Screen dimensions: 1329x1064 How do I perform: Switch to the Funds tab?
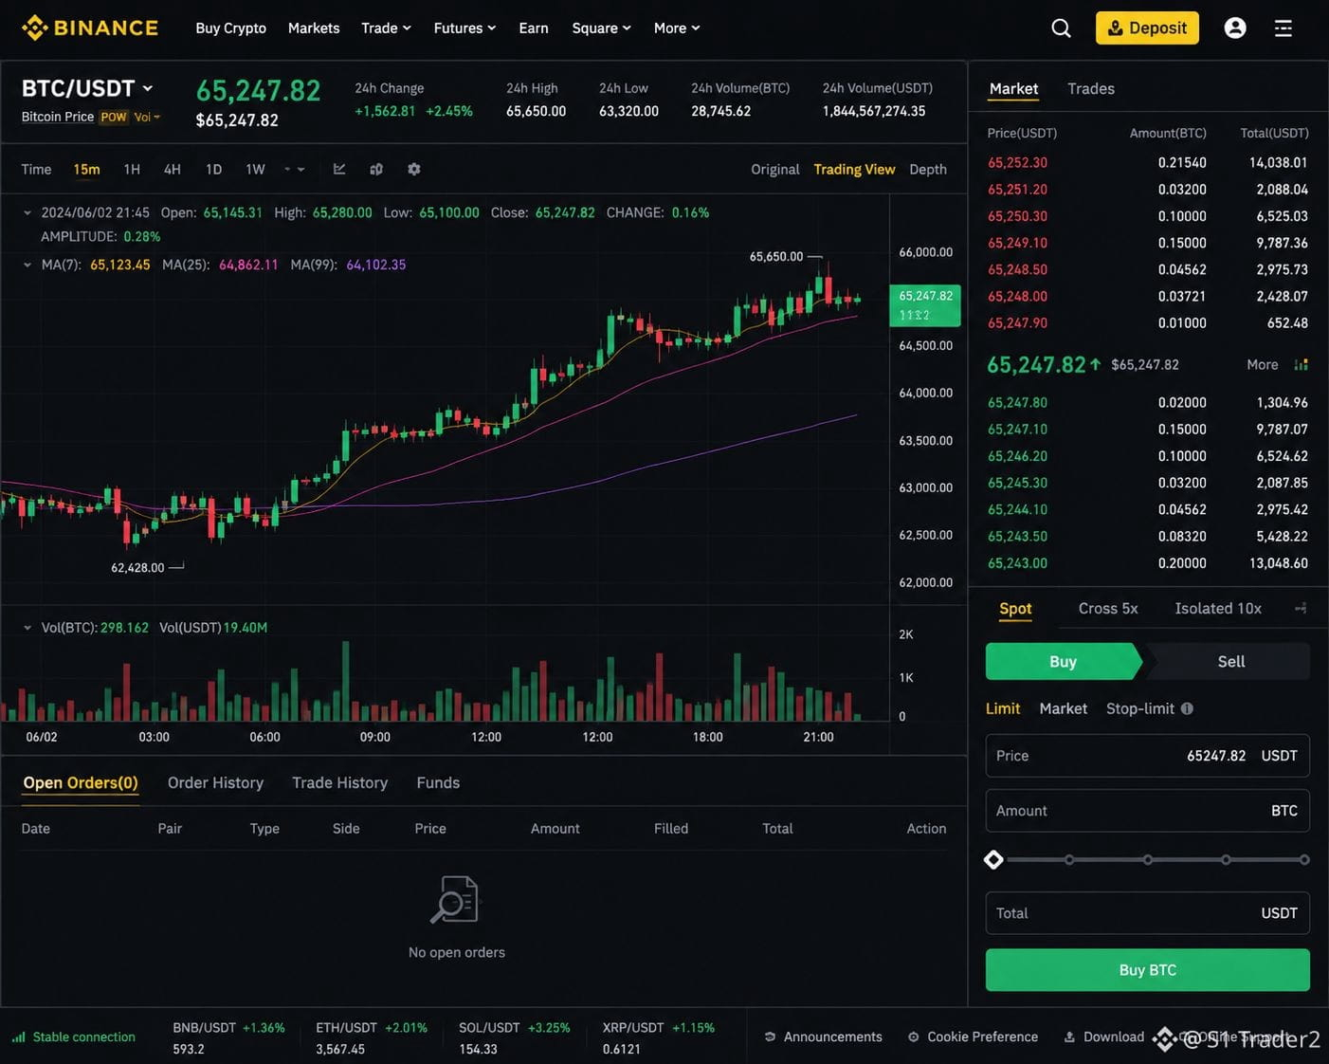tap(438, 782)
